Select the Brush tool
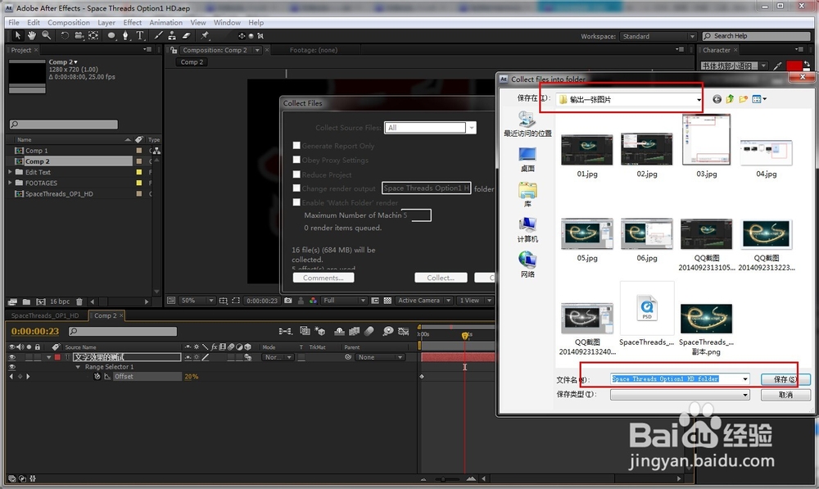This screenshot has height=489, width=819. coord(158,35)
